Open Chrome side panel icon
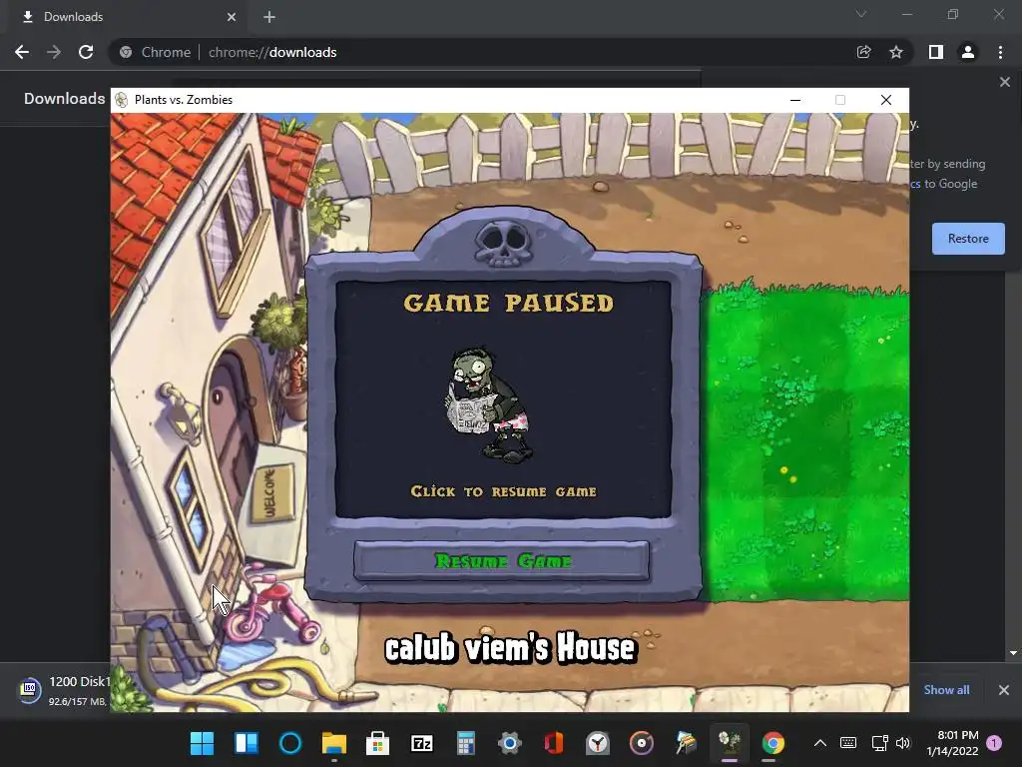Viewport: 1022px width, 767px height. click(936, 52)
